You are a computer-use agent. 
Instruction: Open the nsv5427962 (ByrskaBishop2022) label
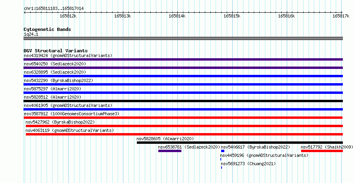(x=60, y=122)
